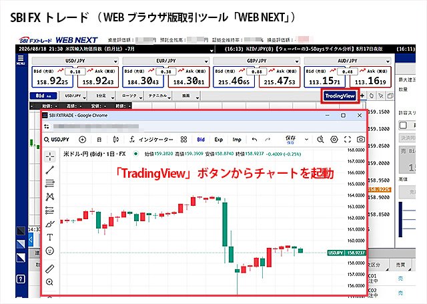Open chart settings hexagon gear icon

pyautogui.click(x=334, y=140)
